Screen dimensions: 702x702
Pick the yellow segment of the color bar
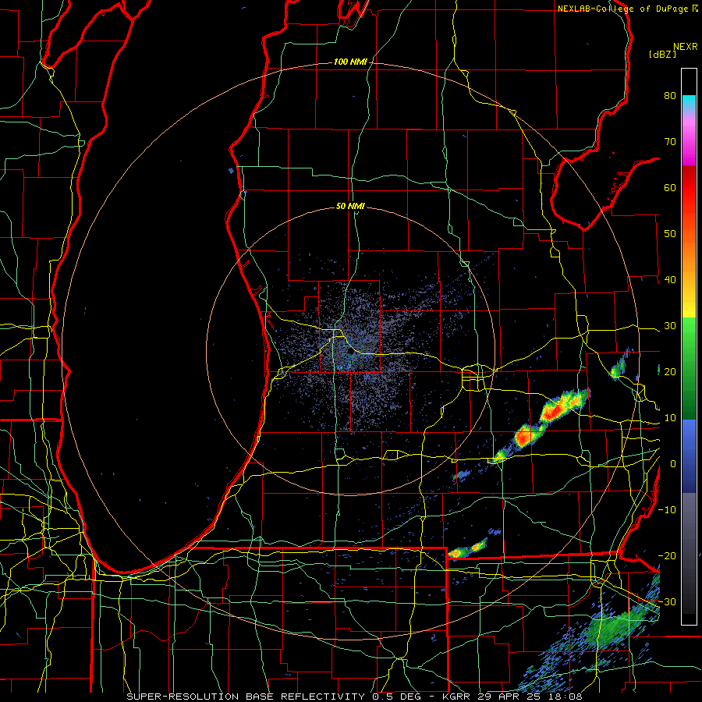[x=689, y=304]
